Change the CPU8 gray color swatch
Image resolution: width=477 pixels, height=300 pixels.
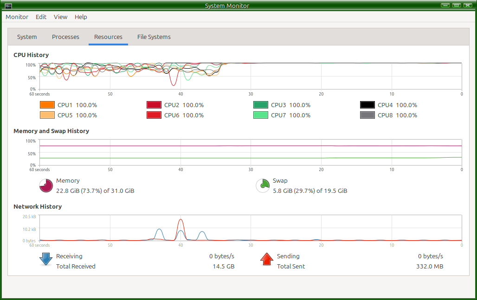367,115
